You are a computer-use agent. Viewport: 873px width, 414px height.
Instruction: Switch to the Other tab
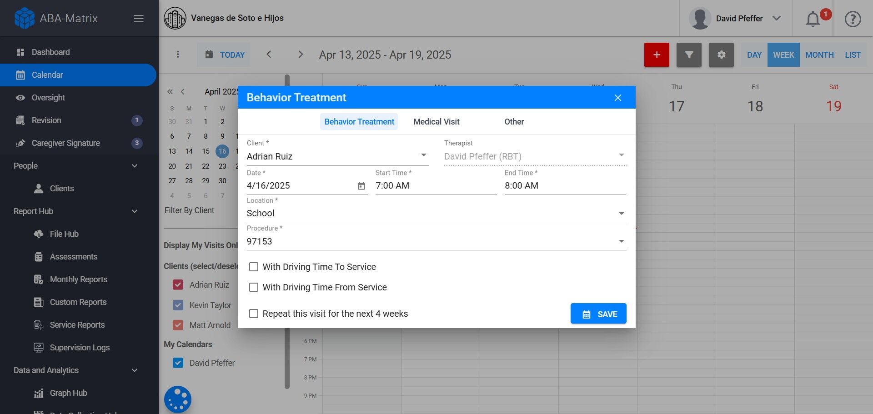[x=514, y=122]
